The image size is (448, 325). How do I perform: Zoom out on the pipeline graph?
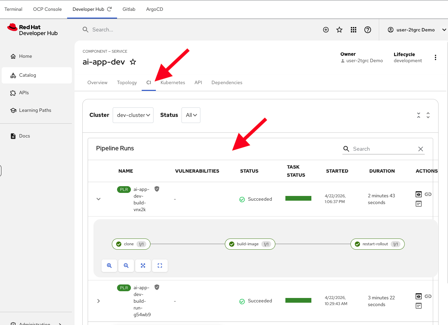click(126, 266)
